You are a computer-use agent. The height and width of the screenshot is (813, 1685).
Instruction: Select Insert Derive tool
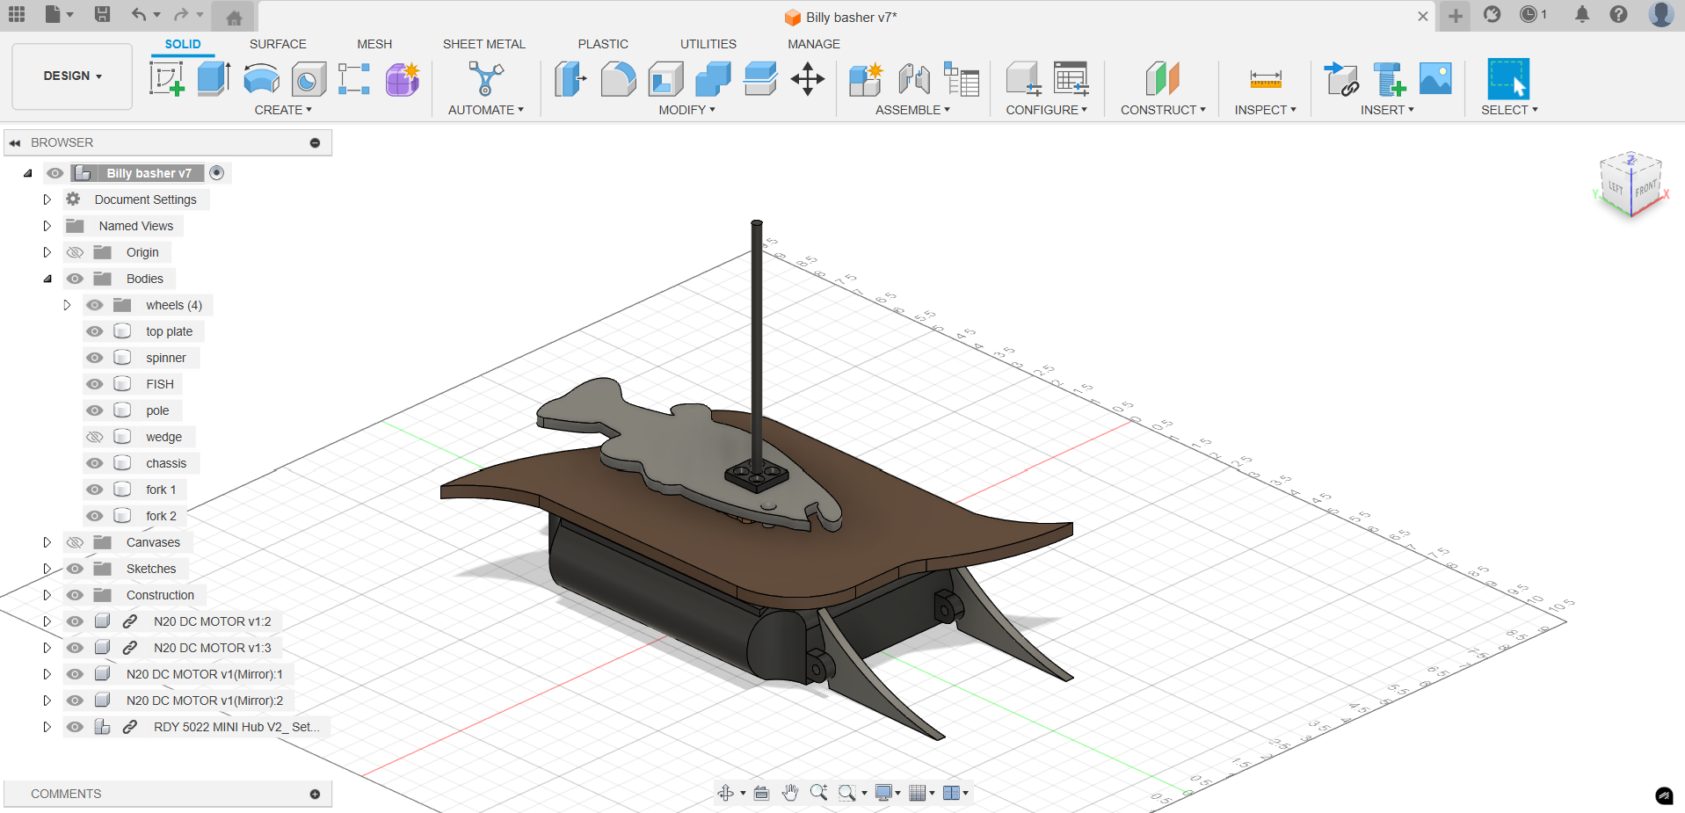pyautogui.click(x=1341, y=79)
